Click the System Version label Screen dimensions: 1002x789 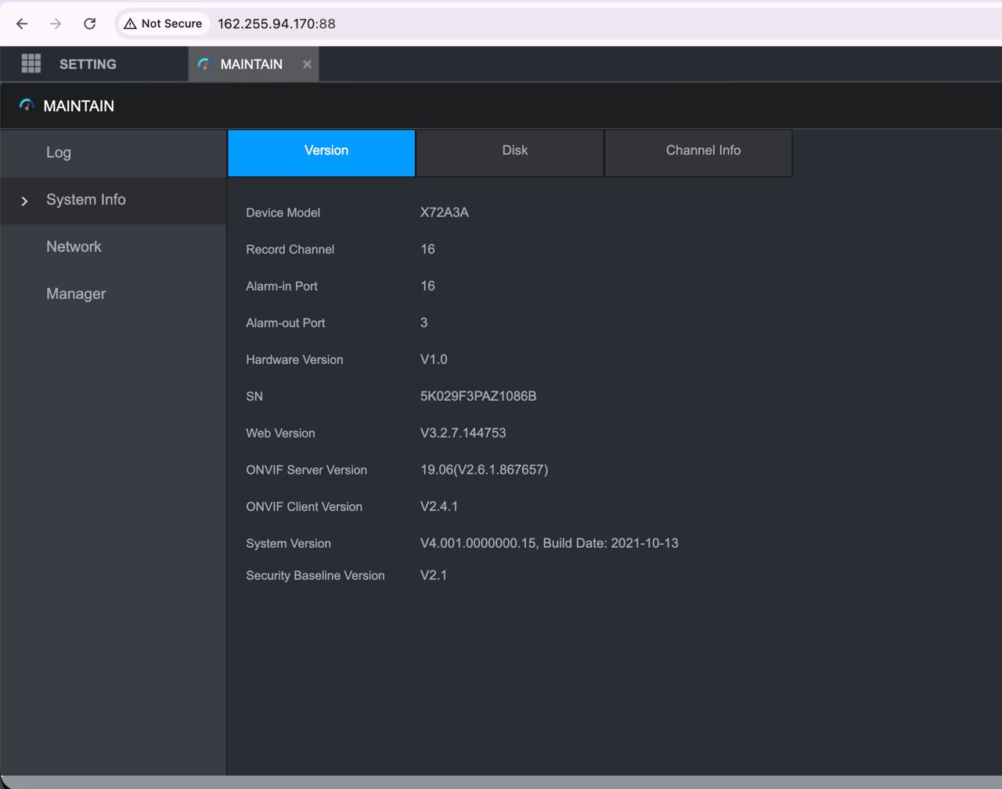[x=288, y=543]
